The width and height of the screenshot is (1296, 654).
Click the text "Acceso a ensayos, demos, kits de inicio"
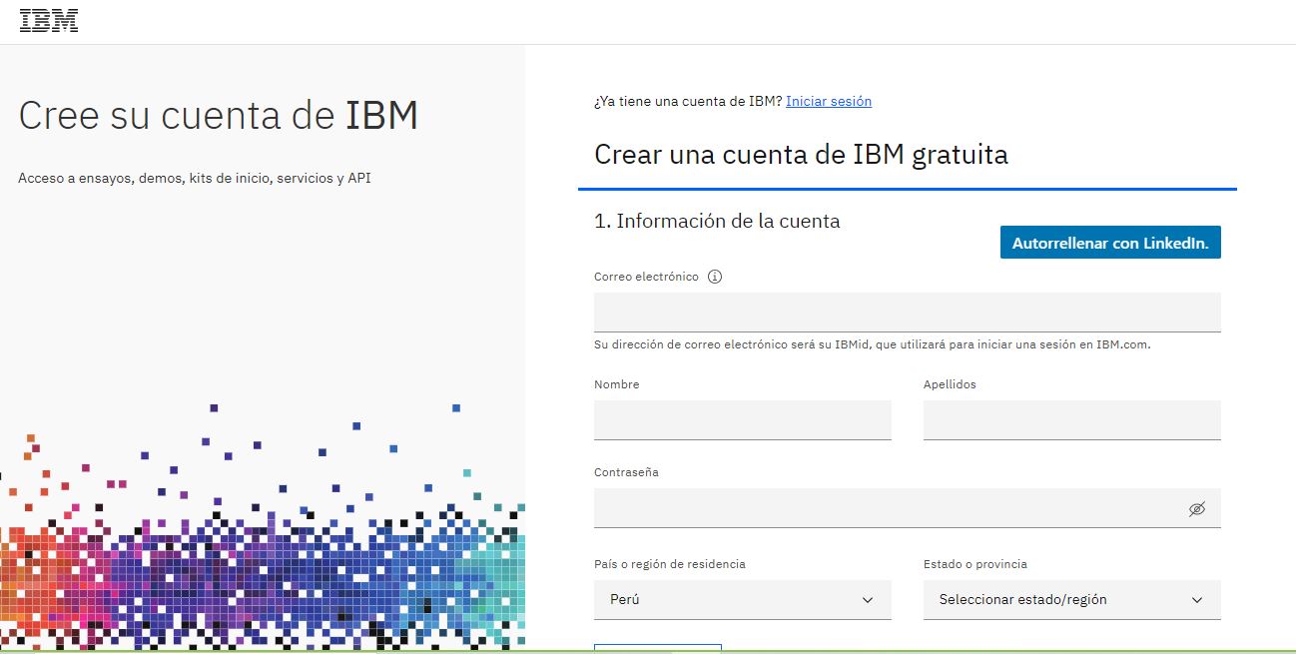point(144,179)
